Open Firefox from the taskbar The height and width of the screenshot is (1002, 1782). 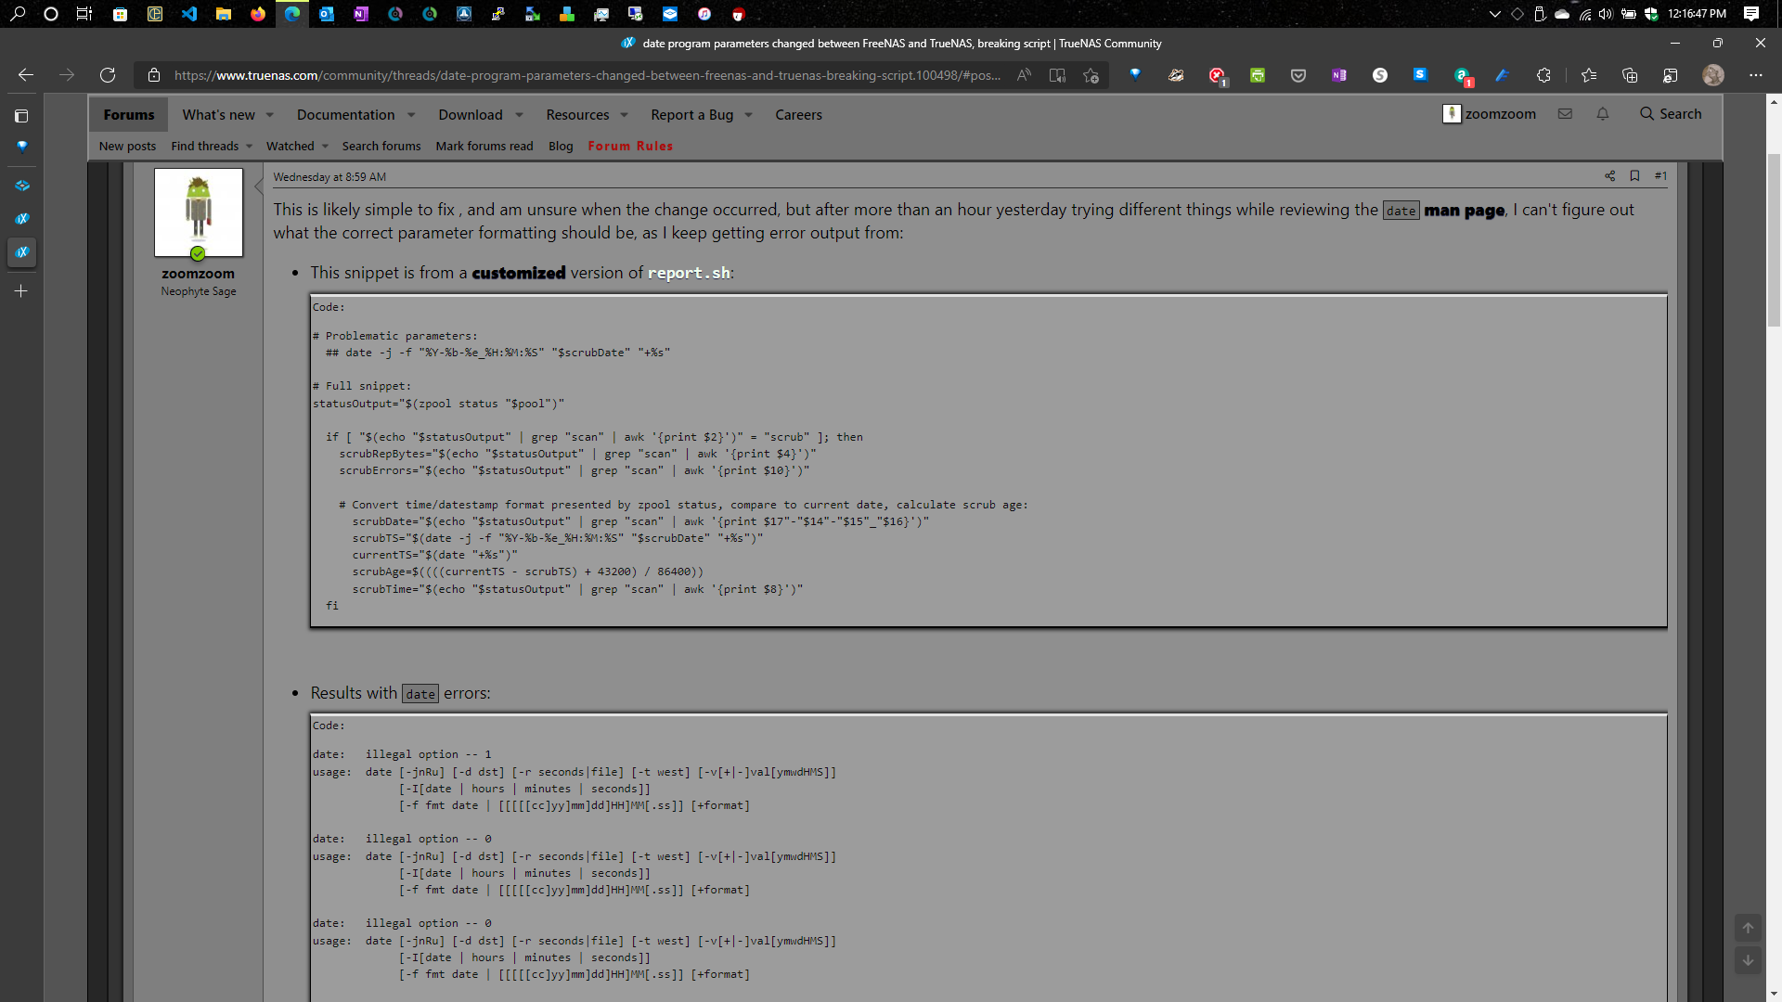point(258,14)
